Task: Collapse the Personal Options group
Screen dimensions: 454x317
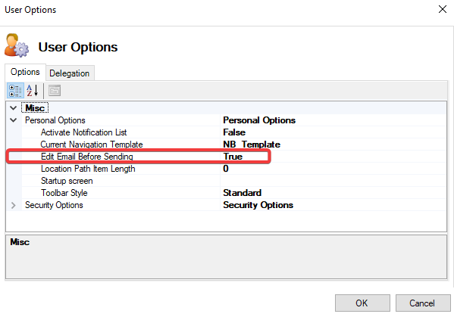Action: (x=14, y=120)
